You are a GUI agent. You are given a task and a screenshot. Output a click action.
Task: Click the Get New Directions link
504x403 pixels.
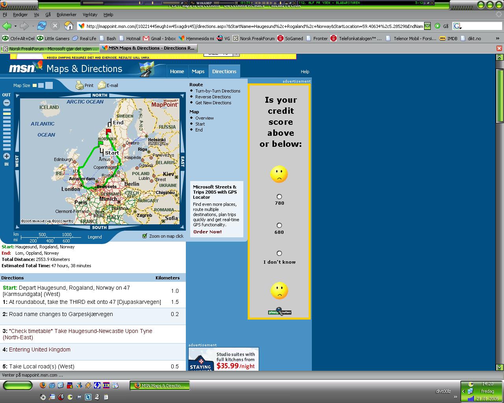click(x=213, y=103)
